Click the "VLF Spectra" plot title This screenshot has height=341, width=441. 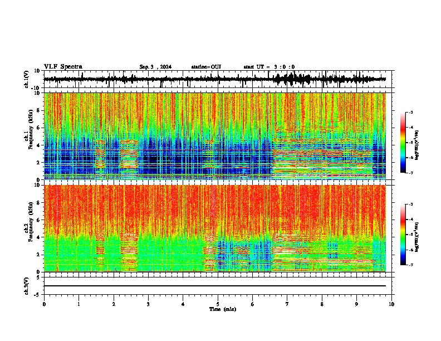pos(63,67)
